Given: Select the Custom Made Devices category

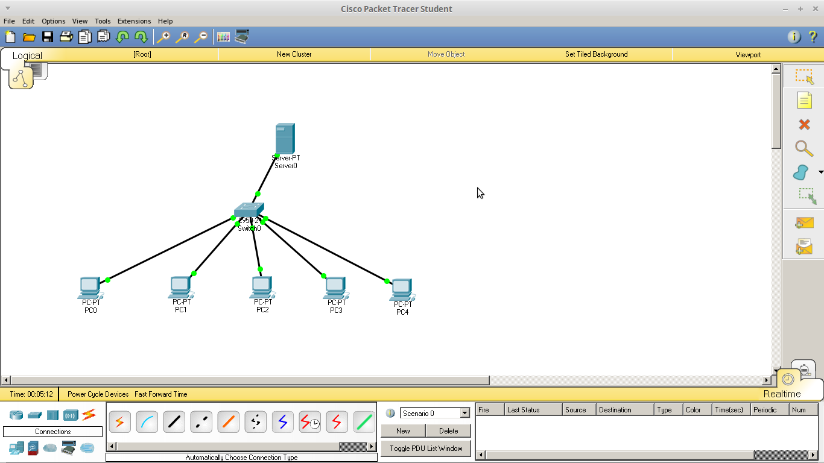Looking at the screenshot, I should point(68,448).
